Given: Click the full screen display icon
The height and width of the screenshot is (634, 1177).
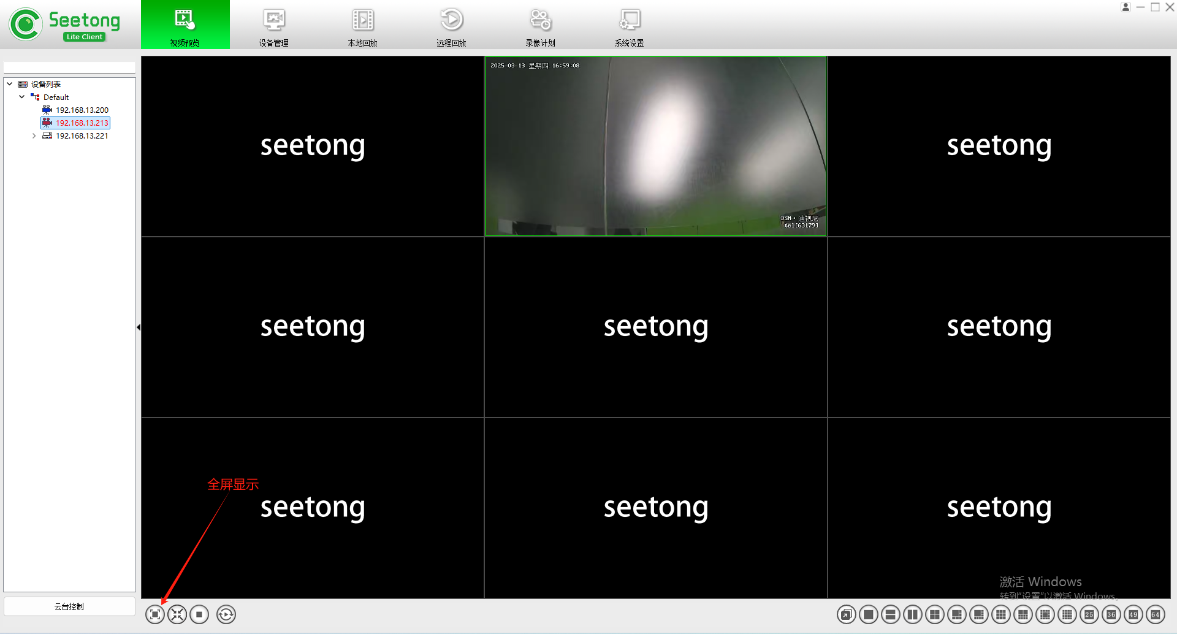Looking at the screenshot, I should (x=155, y=614).
